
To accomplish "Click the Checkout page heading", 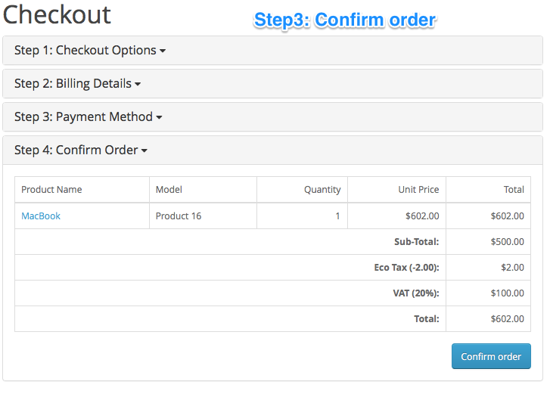I will [x=57, y=14].
